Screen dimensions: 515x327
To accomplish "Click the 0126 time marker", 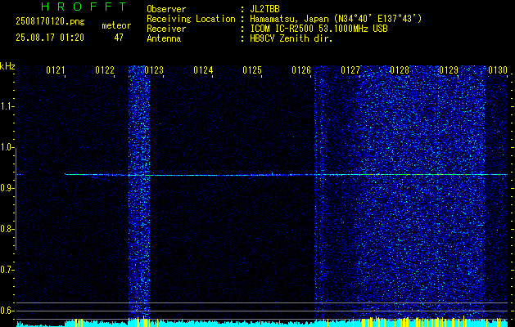I will coord(301,69).
